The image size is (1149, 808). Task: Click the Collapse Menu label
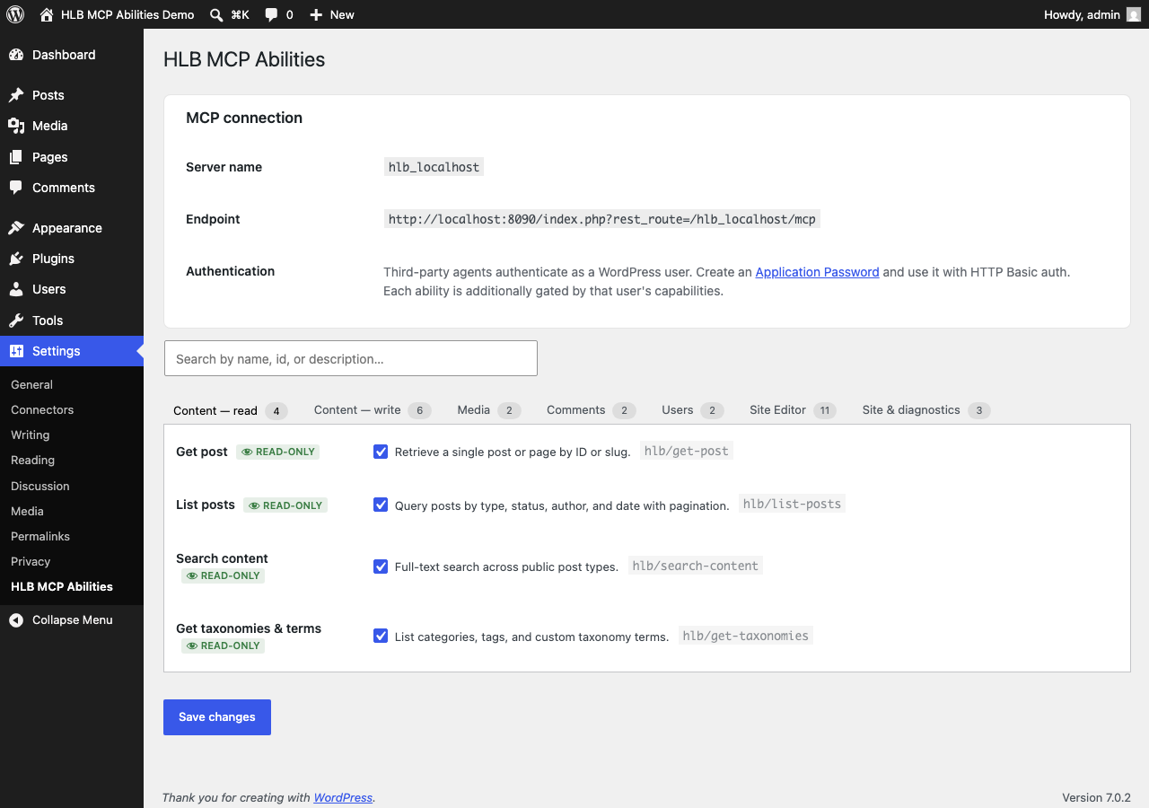coord(73,619)
